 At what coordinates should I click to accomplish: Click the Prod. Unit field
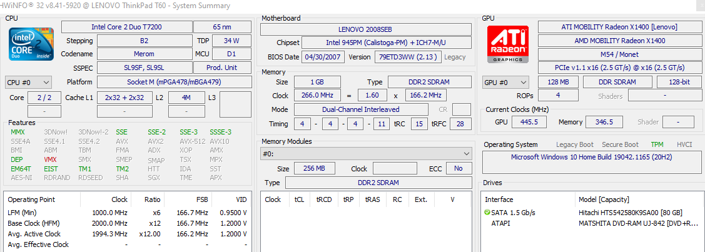[222, 68]
